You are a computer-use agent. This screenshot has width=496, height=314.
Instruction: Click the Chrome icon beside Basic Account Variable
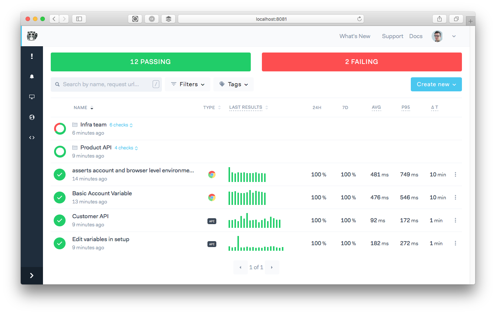212,197
